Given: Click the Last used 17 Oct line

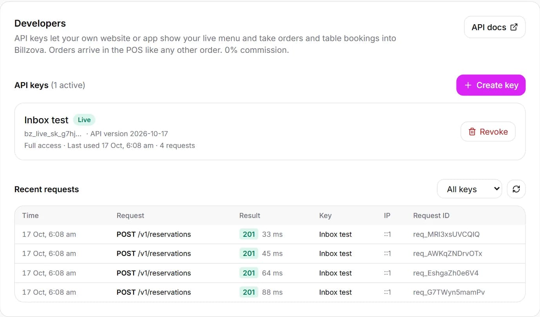Looking at the screenshot, I should coord(110,146).
